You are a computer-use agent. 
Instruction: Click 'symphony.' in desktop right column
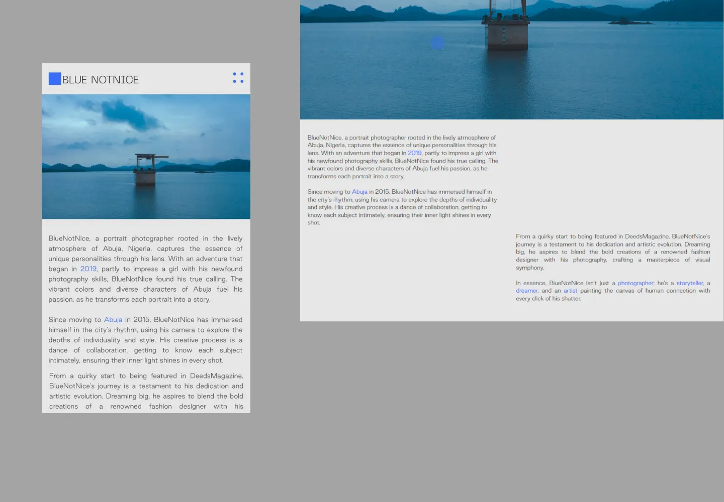pyautogui.click(x=530, y=268)
